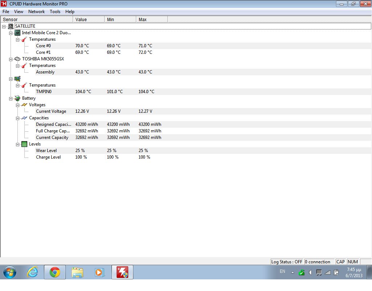Click the Capacities graph icon
This screenshot has width=372, height=291.
24,118
